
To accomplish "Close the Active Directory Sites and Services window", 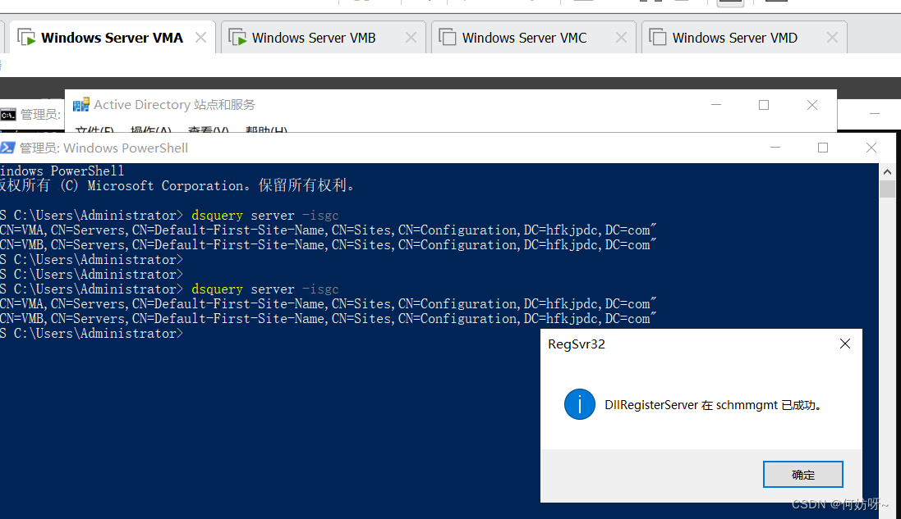I will (812, 104).
